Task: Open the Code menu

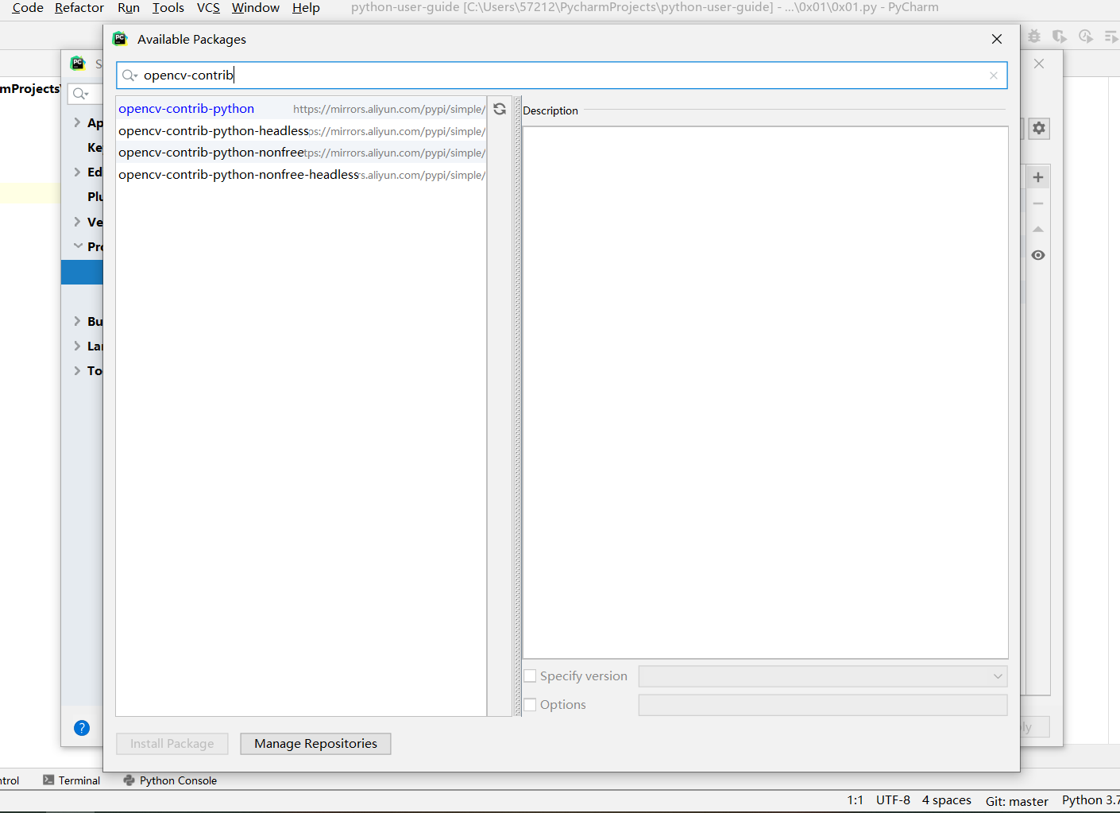Action: coord(28,8)
